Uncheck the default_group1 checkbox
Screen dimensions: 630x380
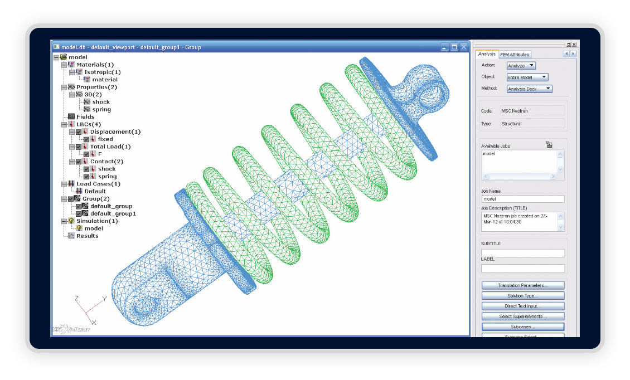click(x=79, y=214)
